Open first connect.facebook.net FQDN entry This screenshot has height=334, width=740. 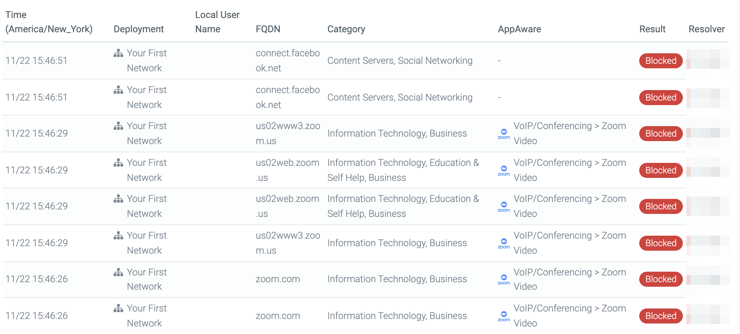(x=288, y=60)
